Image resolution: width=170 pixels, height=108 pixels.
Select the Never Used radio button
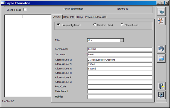coord(122,25)
